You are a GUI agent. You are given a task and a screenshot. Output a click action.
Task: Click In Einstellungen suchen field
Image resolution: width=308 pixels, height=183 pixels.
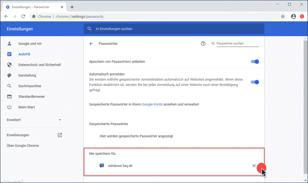click(x=174, y=29)
